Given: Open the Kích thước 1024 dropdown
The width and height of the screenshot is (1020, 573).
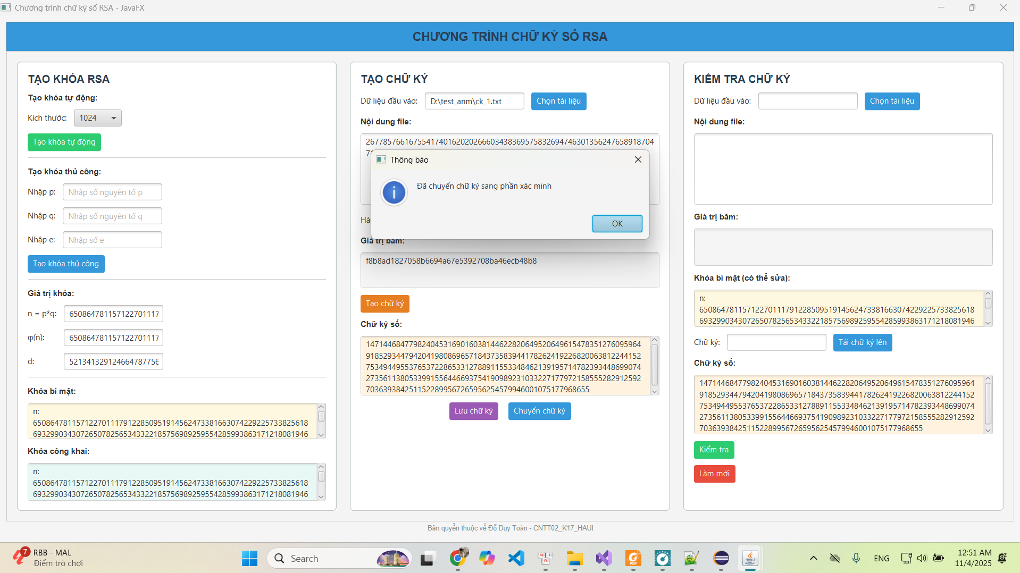Looking at the screenshot, I should tap(97, 118).
